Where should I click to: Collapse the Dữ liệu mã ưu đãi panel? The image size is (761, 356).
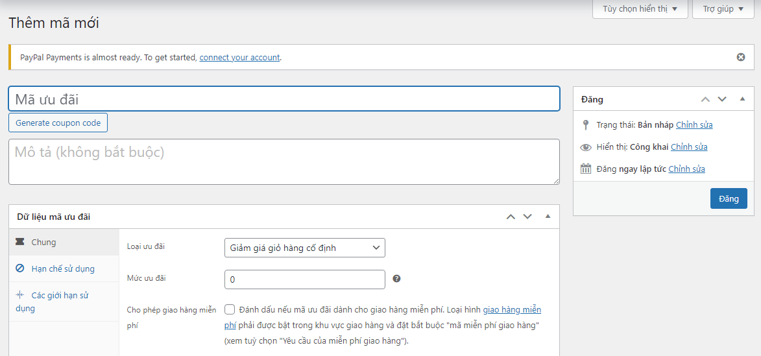pyautogui.click(x=548, y=217)
